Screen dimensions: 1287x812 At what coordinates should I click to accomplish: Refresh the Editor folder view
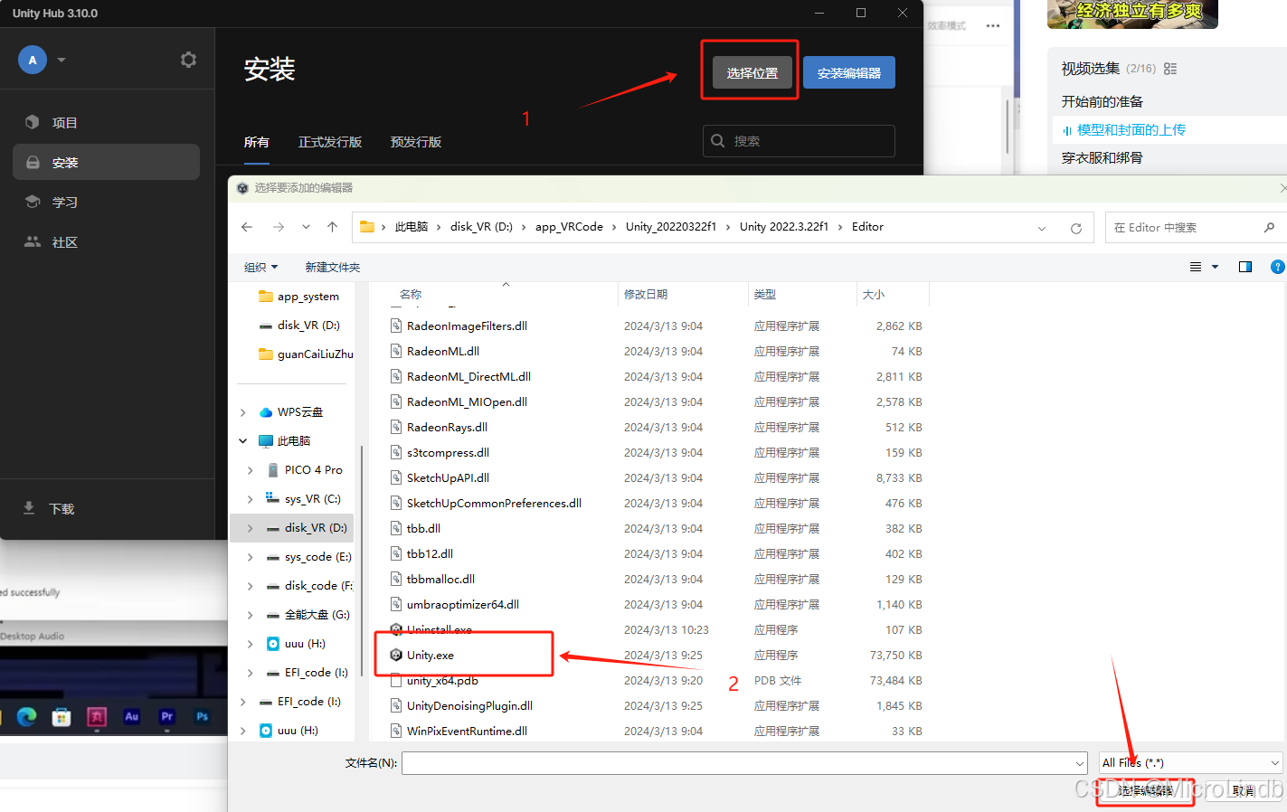(x=1076, y=228)
